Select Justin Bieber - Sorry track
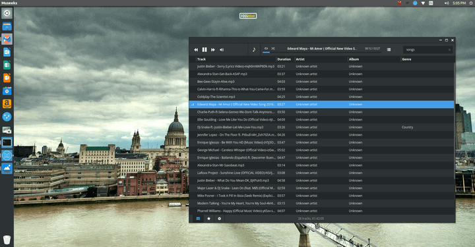 321,67
